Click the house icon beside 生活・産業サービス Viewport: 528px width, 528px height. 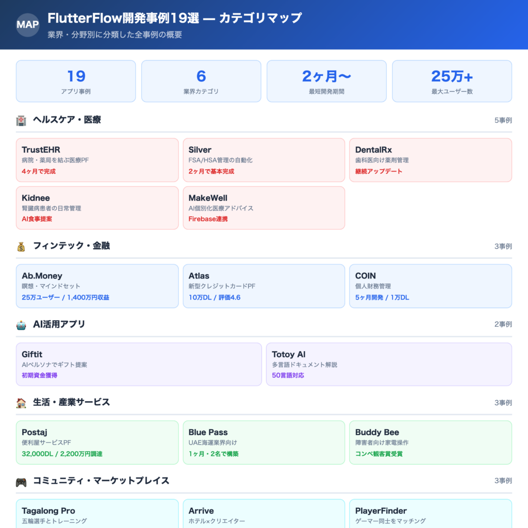(x=20, y=402)
